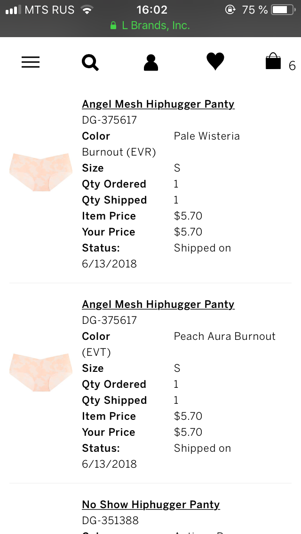This screenshot has height=534, width=301.
Task: Open first Angel Mesh Hiphugger Panty link
Action: 158,104
